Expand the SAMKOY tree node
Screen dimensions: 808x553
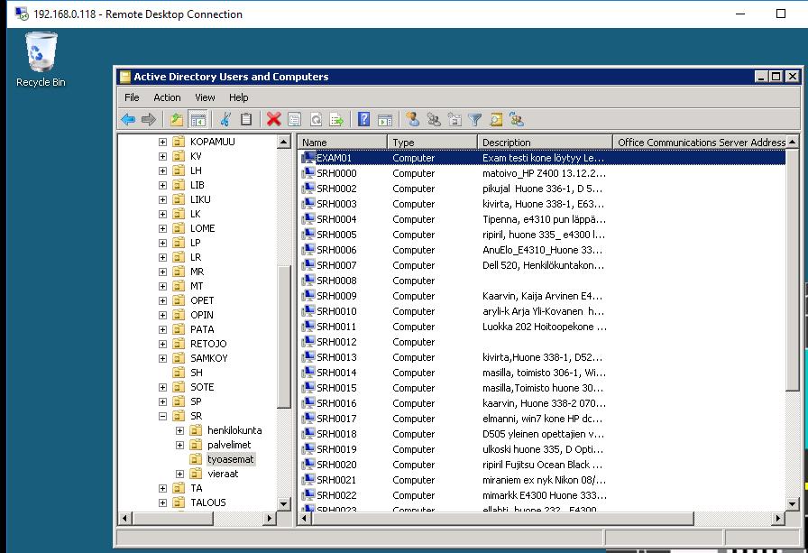tap(163, 358)
